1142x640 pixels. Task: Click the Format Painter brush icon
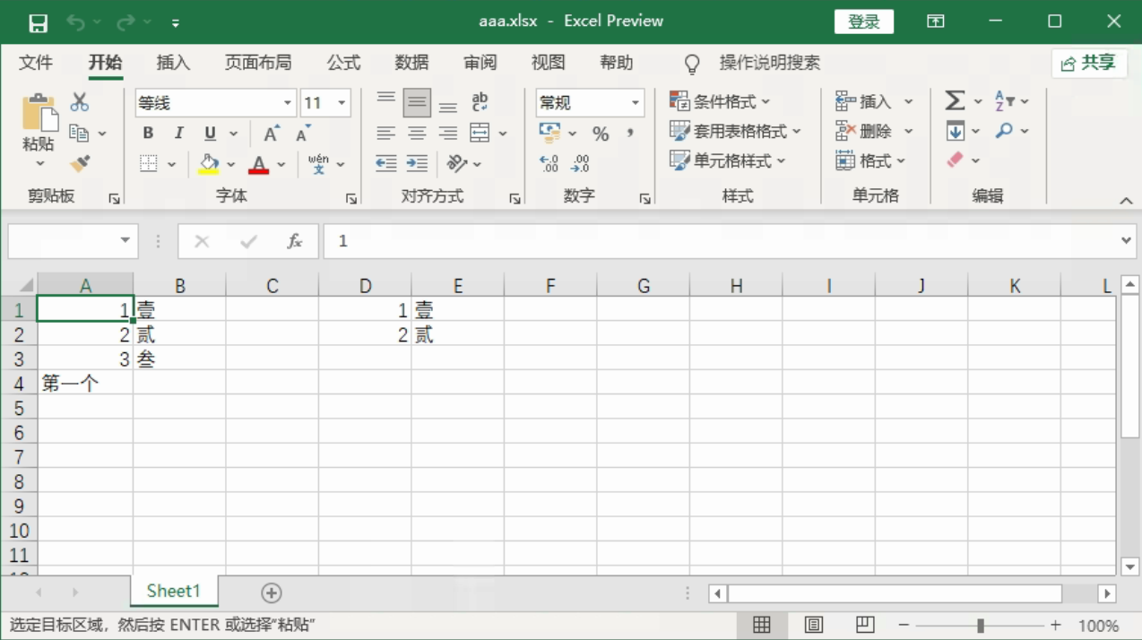[80, 163]
